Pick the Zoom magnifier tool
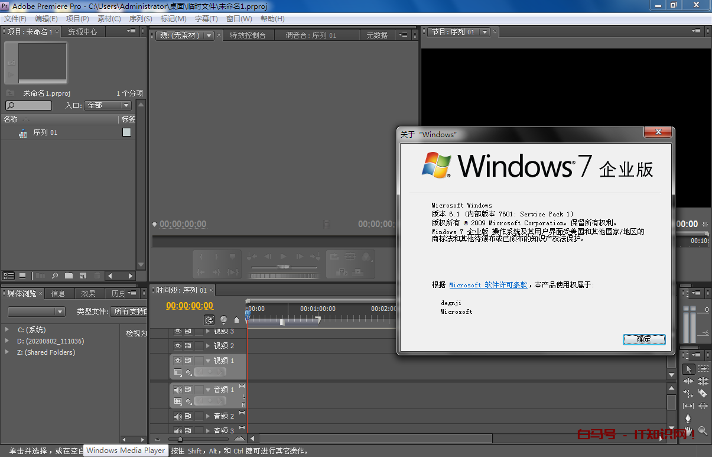 coord(703,432)
